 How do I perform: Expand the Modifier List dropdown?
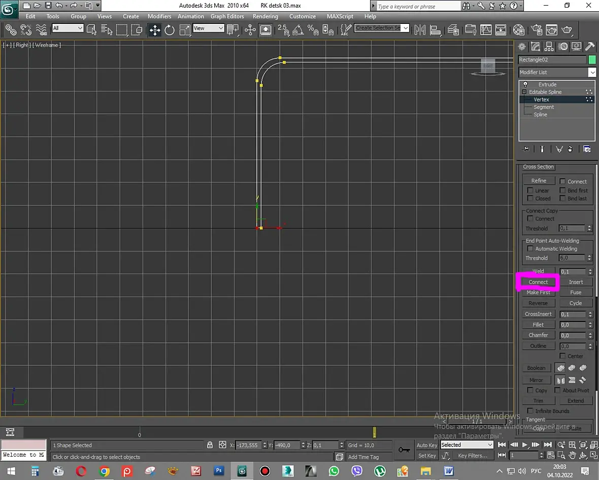coord(592,73)
